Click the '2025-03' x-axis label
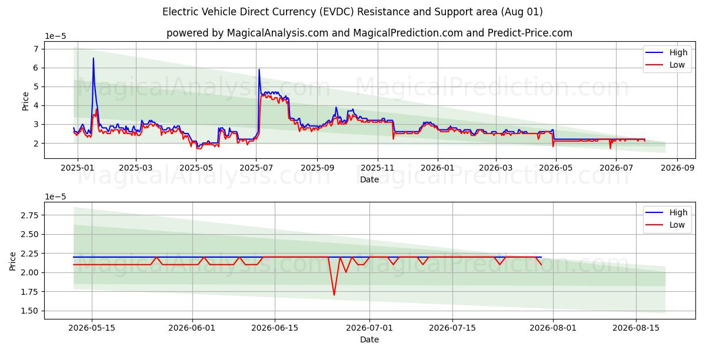 tap(136, 168)
